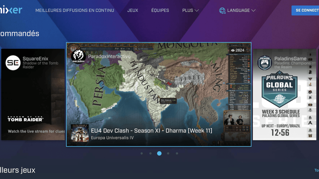Image resolution: width=319 pixels, height=179 pixels.
Task: Select the fifth carousel dot
Action: 177,153
